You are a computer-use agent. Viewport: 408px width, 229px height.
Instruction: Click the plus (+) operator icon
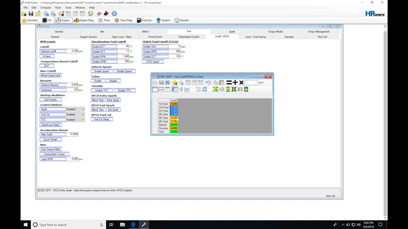tap(235, 83)
